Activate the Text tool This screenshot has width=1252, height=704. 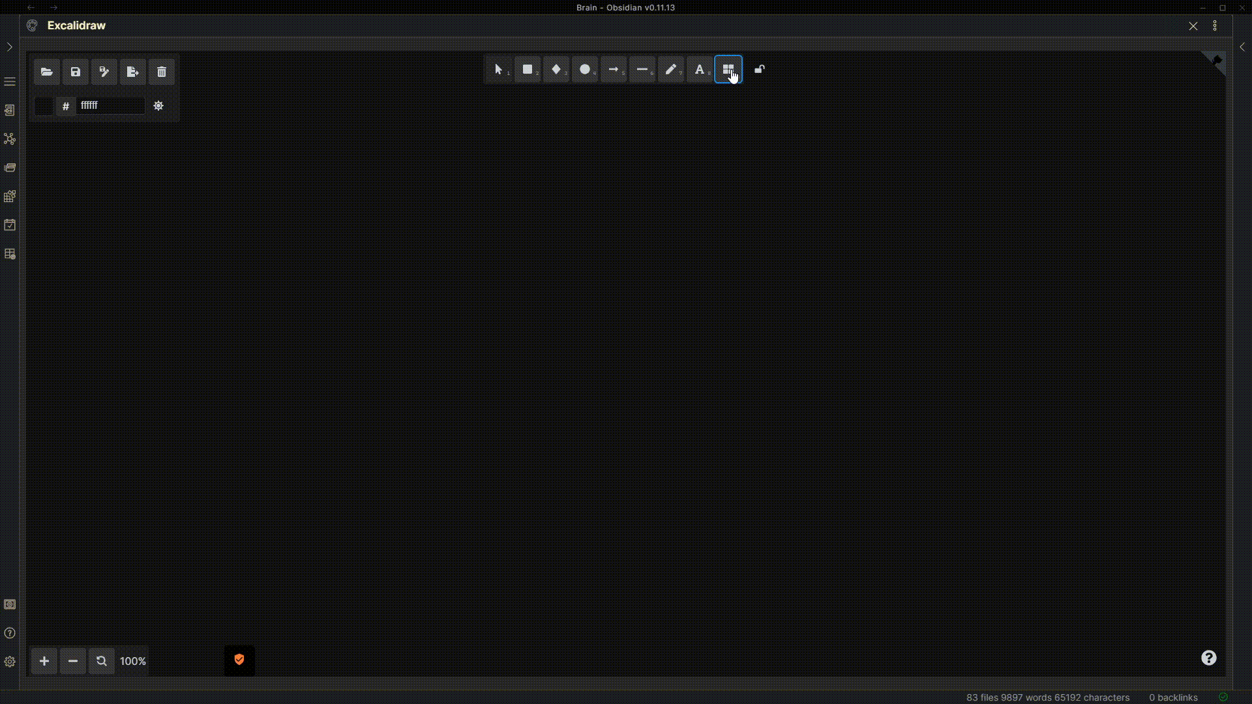[x=700, y=70]
